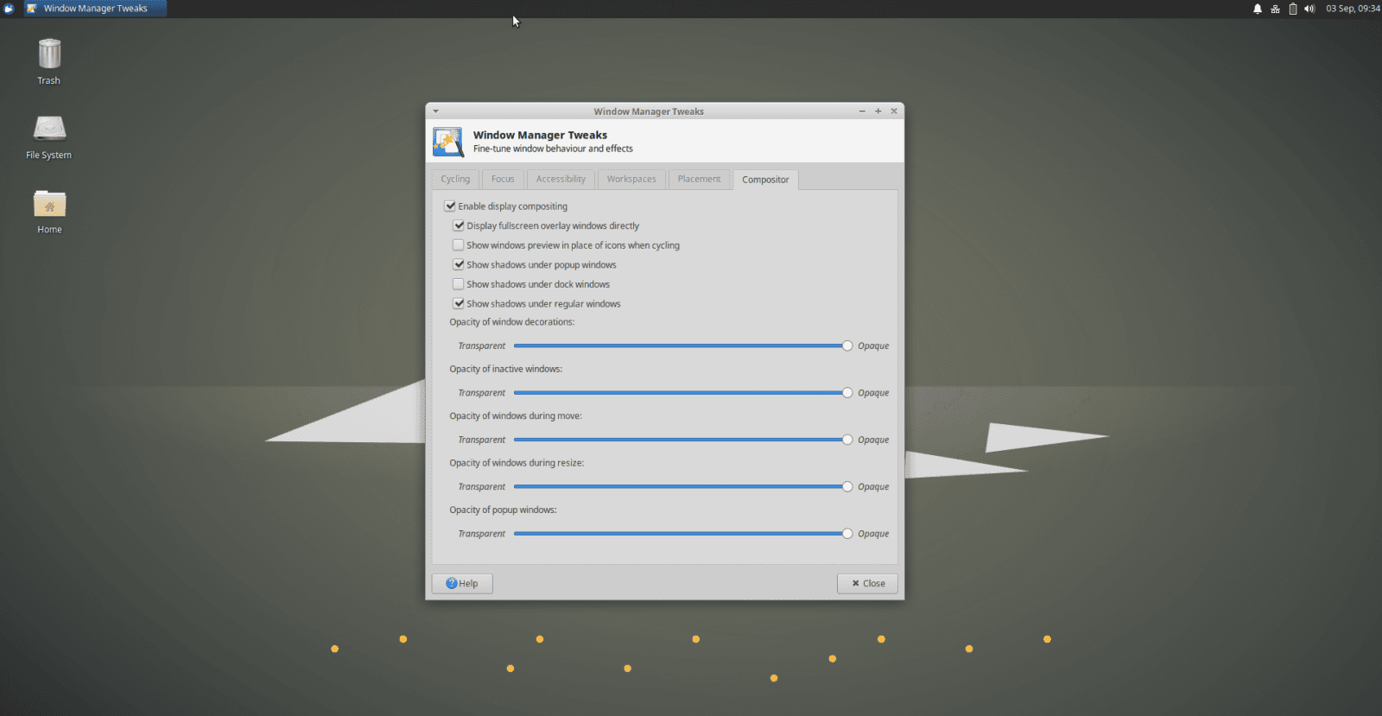Switch to the Placement tab
The image size is (1382, 716).
click(699, 179)
